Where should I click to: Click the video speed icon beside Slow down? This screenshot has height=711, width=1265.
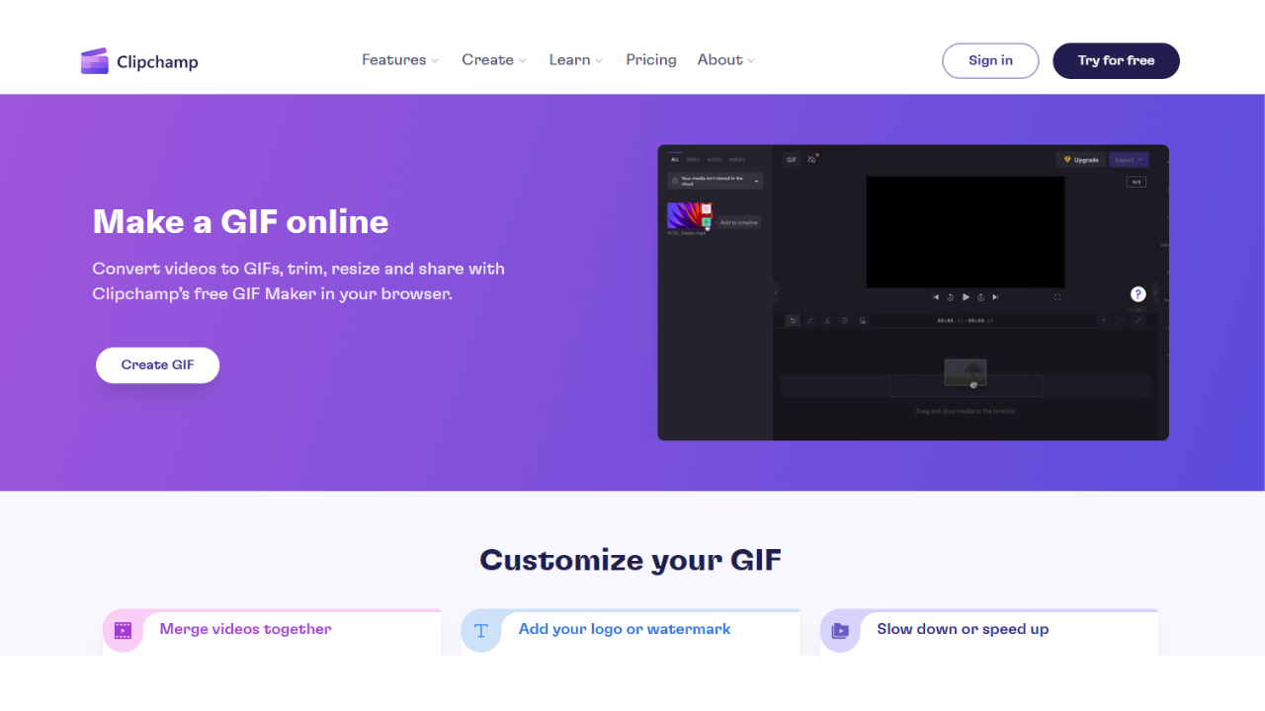click(840, 631)
